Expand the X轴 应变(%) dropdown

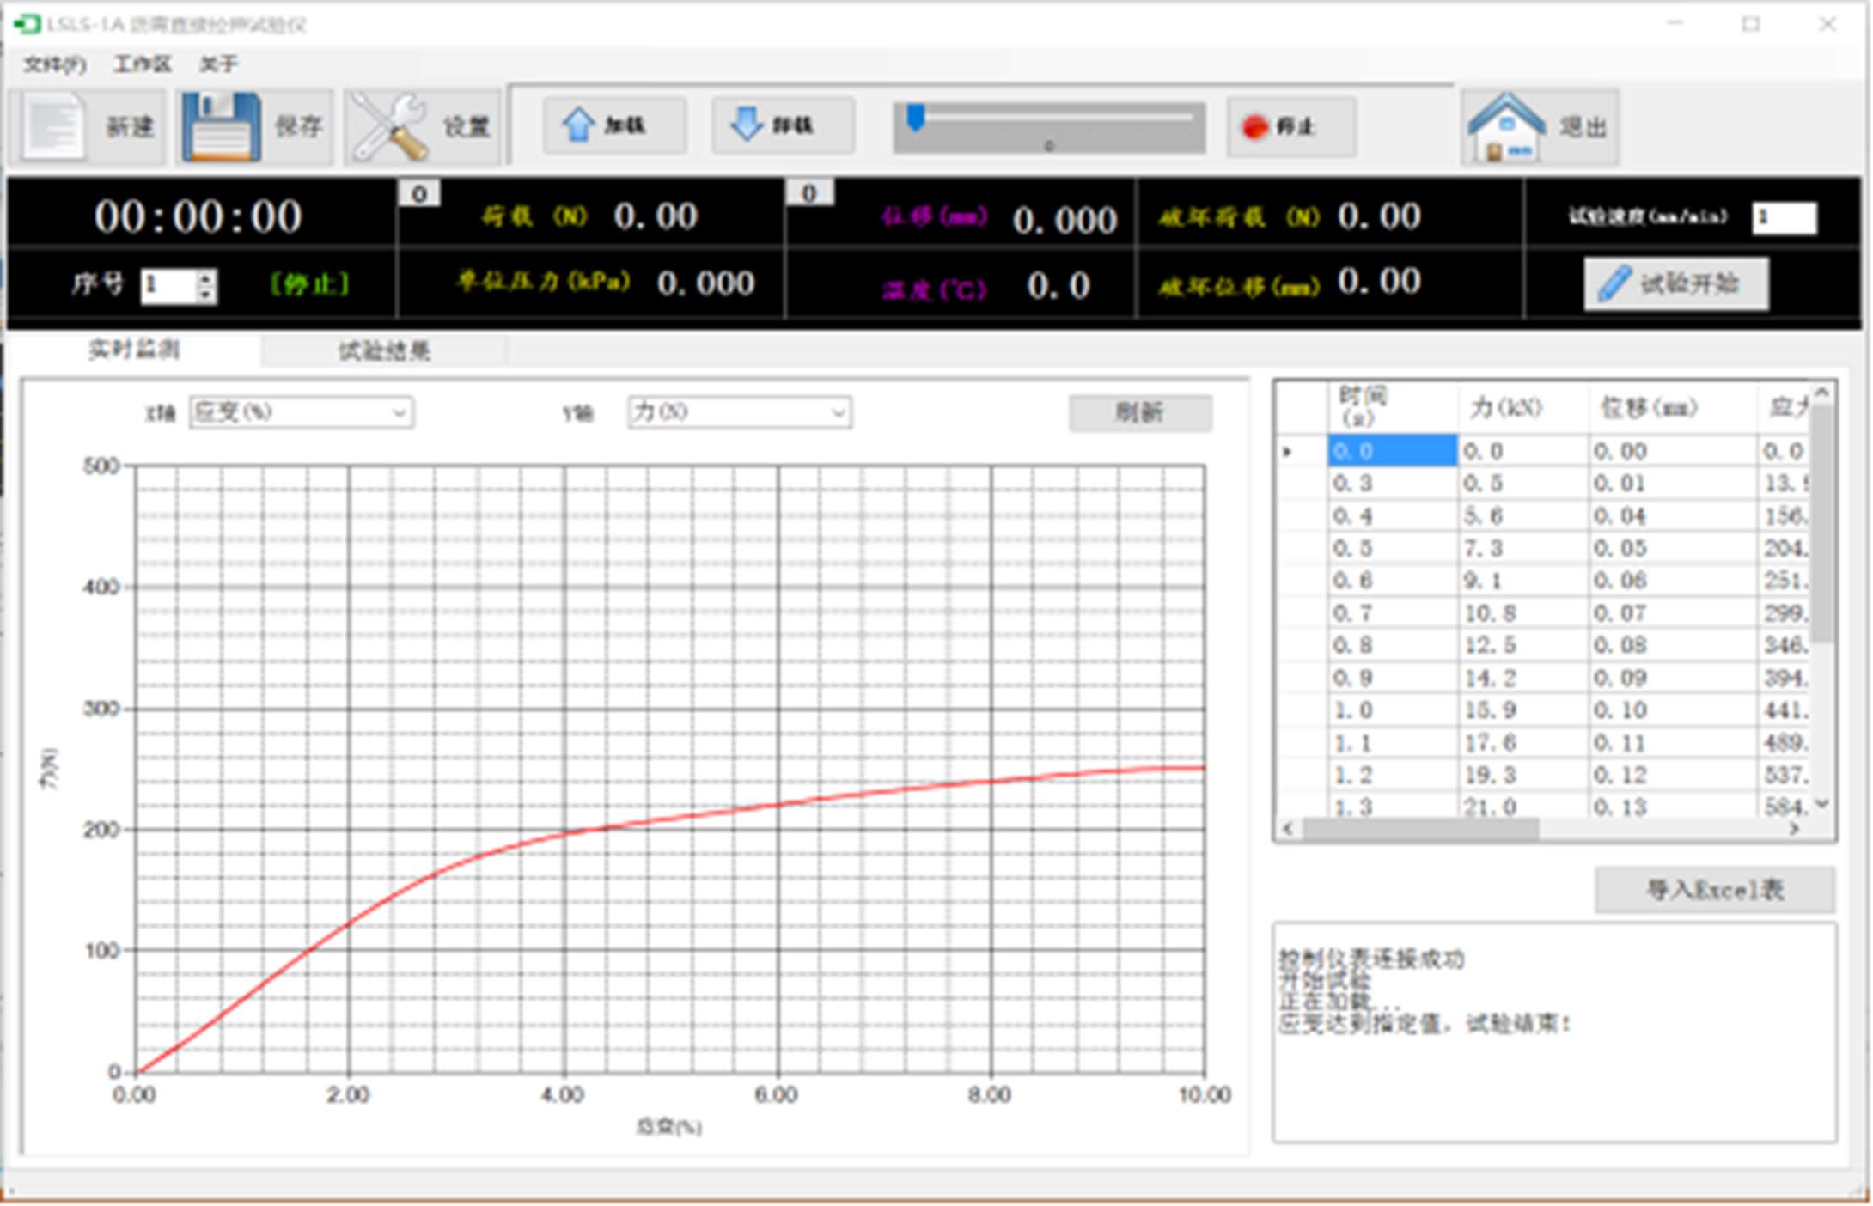click(x=399, y=413)
